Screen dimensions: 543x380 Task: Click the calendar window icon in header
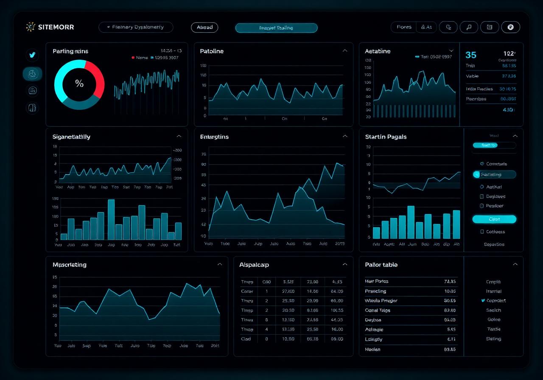click(490, 27)
